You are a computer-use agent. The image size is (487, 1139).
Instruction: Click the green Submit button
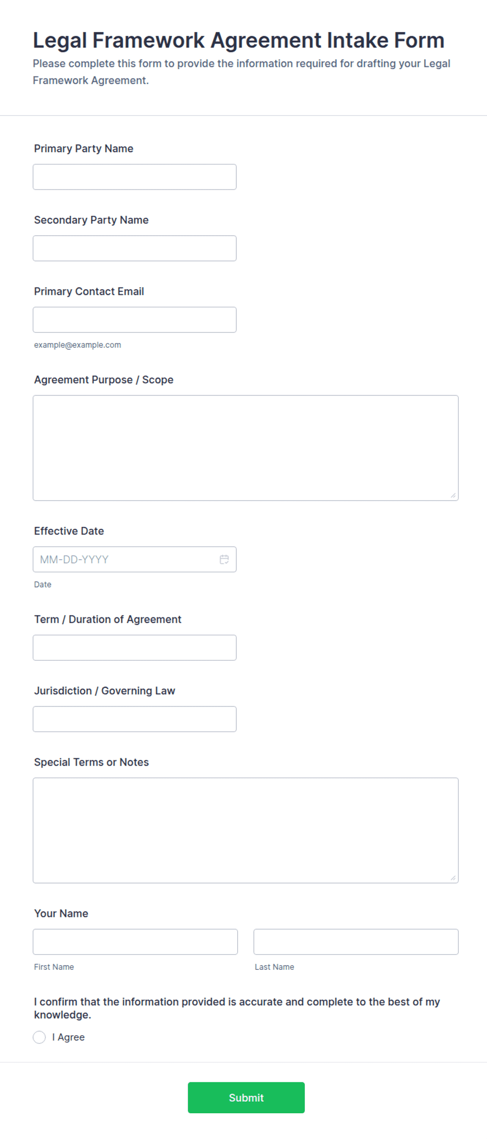(x=246, y=1097)
